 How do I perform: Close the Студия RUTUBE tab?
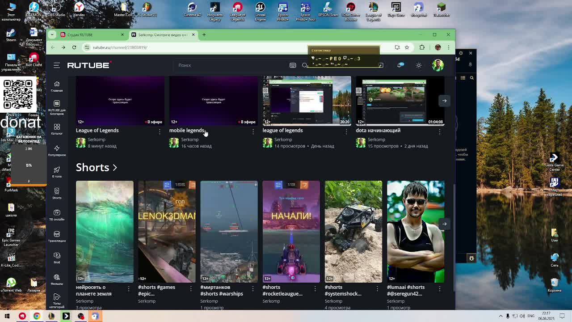pyautogui.click(x=122, y=34)
